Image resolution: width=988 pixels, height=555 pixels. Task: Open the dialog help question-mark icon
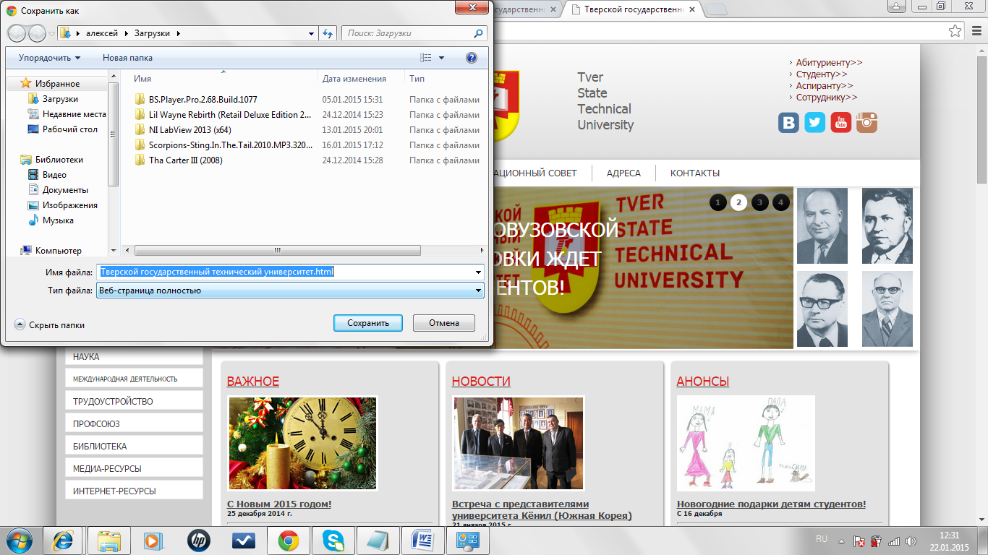472,58
